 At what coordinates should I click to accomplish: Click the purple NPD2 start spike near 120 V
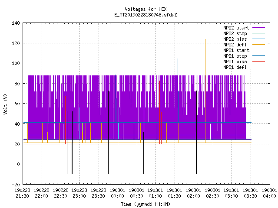coord(65,60)
